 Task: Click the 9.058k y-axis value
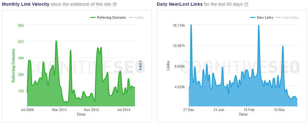pos(180,66)
